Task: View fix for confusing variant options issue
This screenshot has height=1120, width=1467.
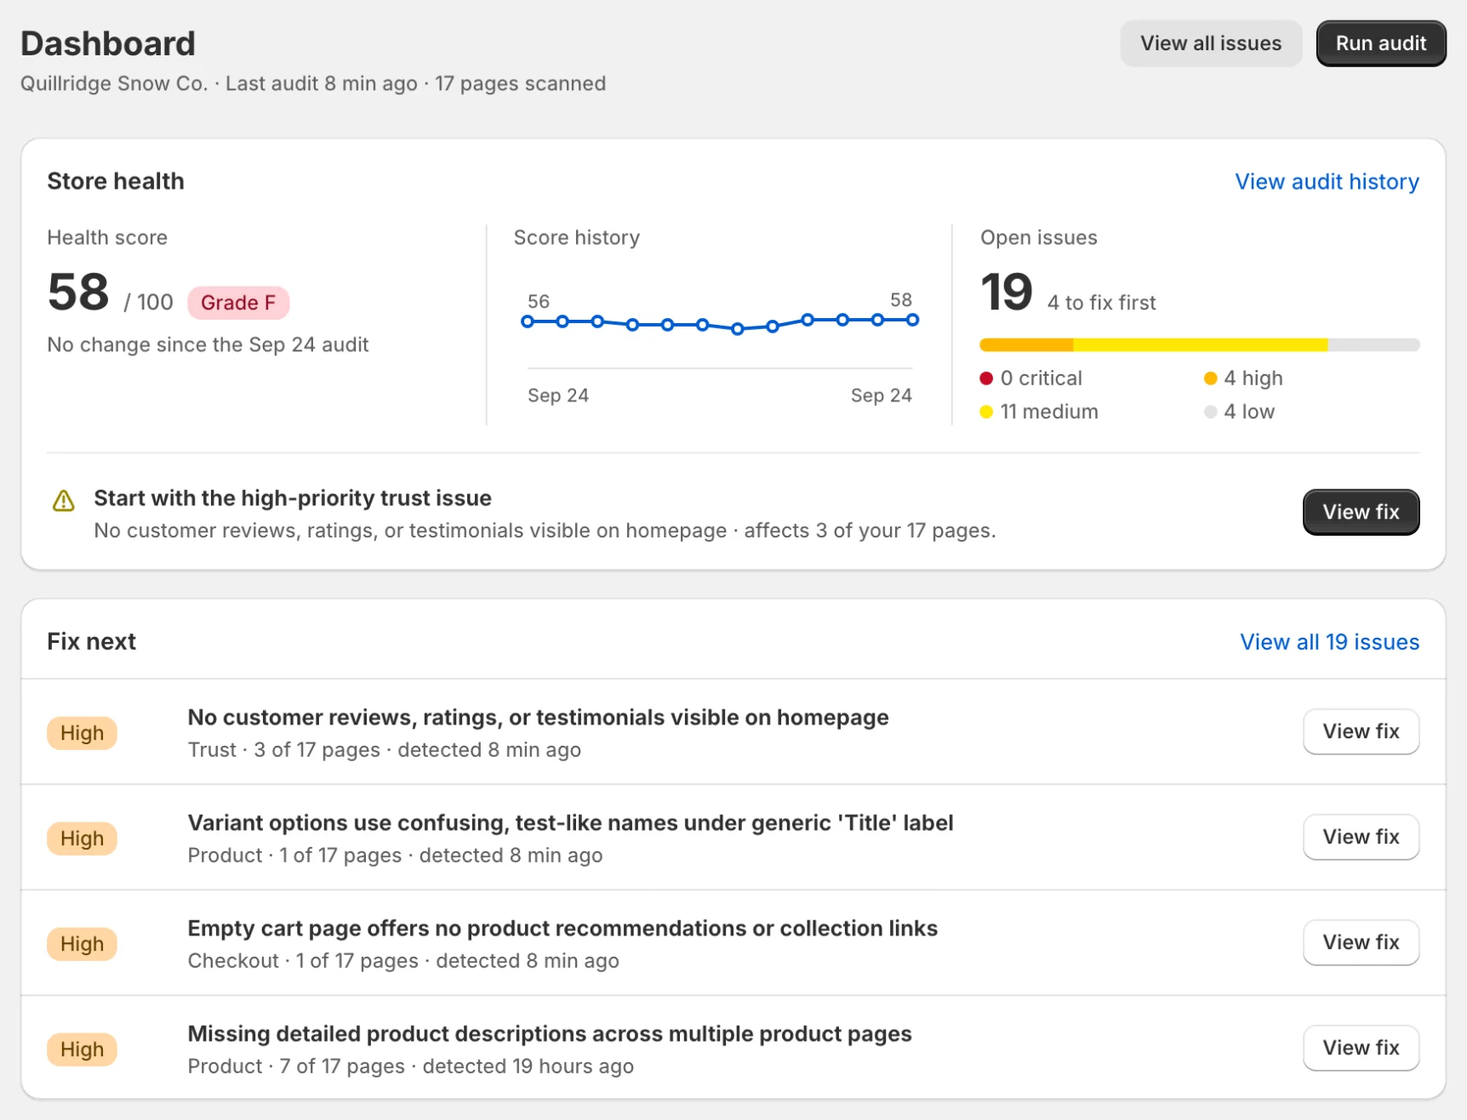Action: click(1361, 837)
